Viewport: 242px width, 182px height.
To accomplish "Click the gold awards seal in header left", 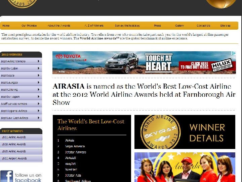I will click(x=23, y=4).
